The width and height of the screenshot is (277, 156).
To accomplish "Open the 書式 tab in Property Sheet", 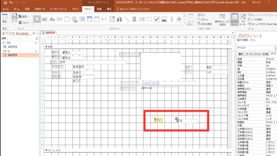I will 241,54.
